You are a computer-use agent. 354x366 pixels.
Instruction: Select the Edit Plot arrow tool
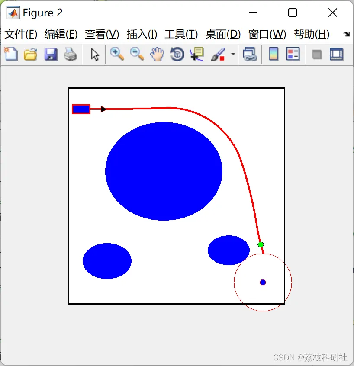point(95,55)
